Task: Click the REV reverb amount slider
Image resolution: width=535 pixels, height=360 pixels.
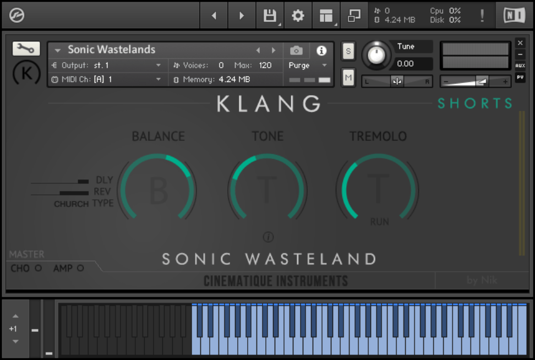Action: [59, 193]
